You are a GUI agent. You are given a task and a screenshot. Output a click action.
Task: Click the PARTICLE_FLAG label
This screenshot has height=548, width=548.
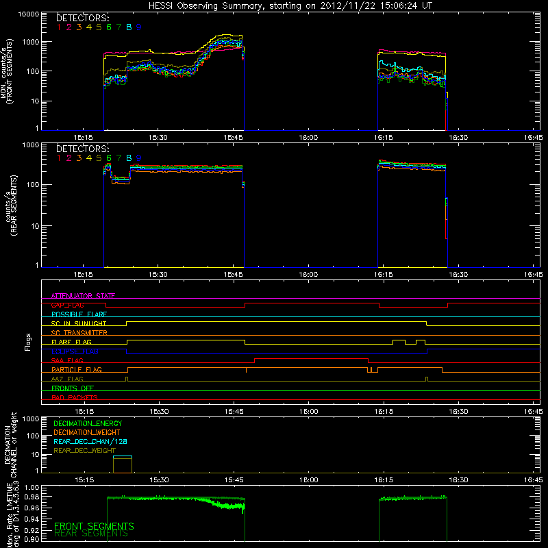click(77, 369)
